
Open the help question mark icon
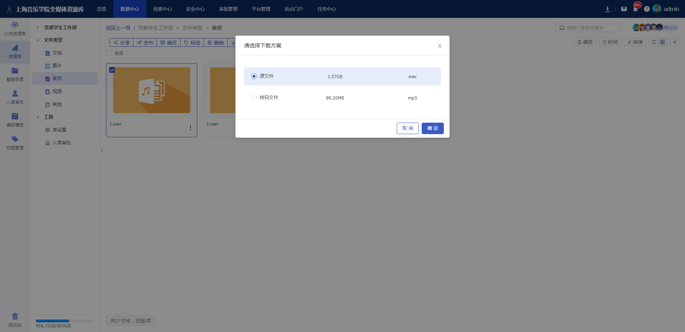coord(646,9)
